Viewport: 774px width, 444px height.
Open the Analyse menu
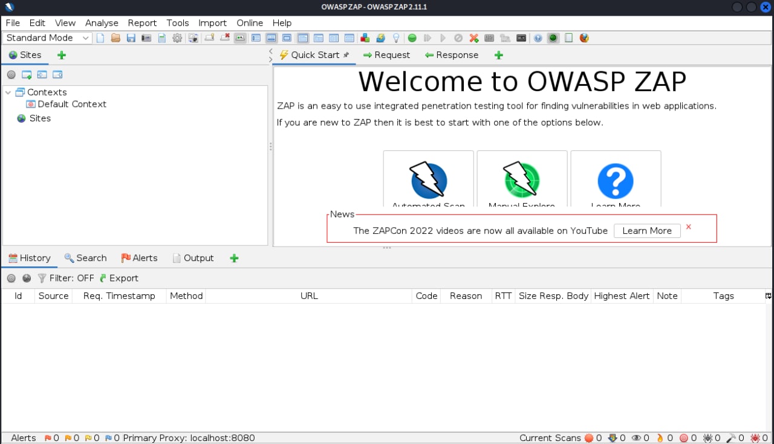tap(102, 23)
